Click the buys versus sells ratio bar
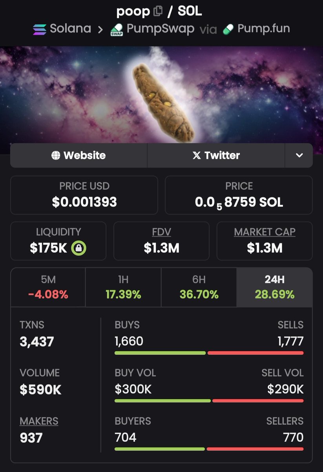This screenshot has width=323, height=472. pos(209,353)
